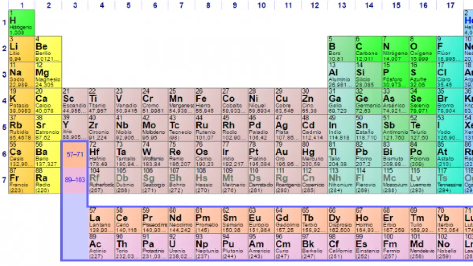The width and height of the screenshot is (473, 266).
Task: Open the Uranio (U) element cell
Action: [181, 246]
